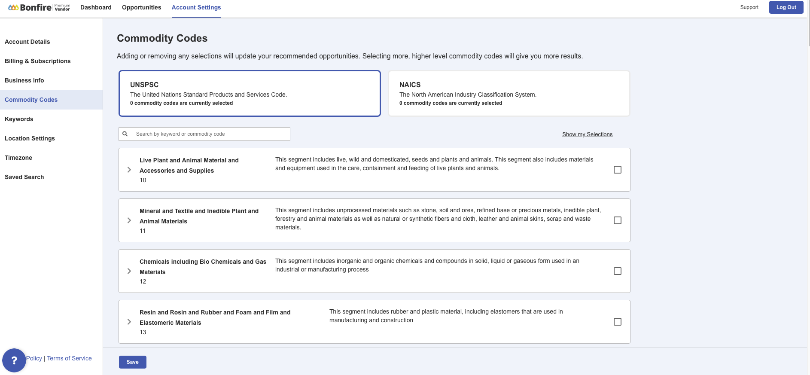The height and width of the screenshot is (375, 810).
Task: Click the 'Commodity Codes' heading
Action: [x=162, y=38]
